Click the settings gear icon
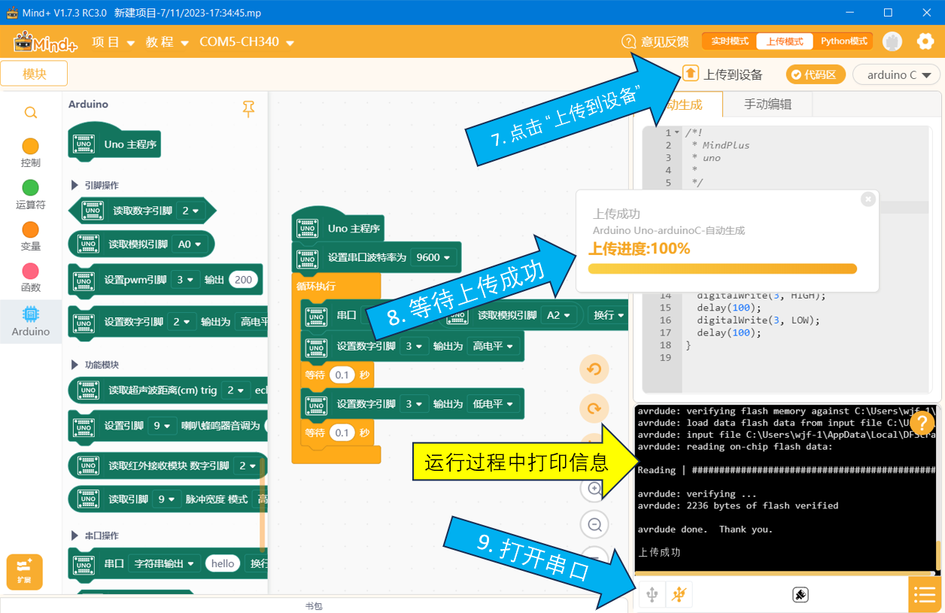This screenshot has height=613, width=945. coord(925,41)
